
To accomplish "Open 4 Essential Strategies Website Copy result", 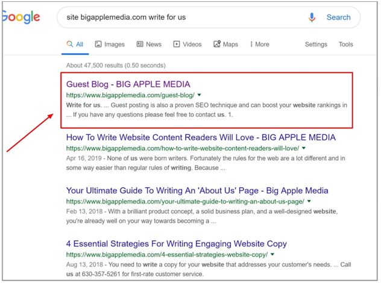I will pyautogui.click(x=176, y=244).
